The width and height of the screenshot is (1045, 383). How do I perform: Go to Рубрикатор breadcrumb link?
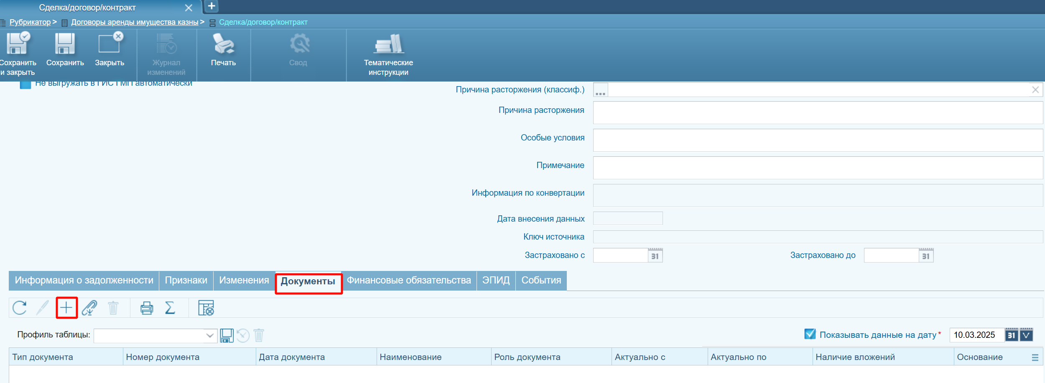30,22
